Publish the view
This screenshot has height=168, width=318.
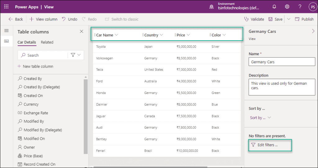304,19
